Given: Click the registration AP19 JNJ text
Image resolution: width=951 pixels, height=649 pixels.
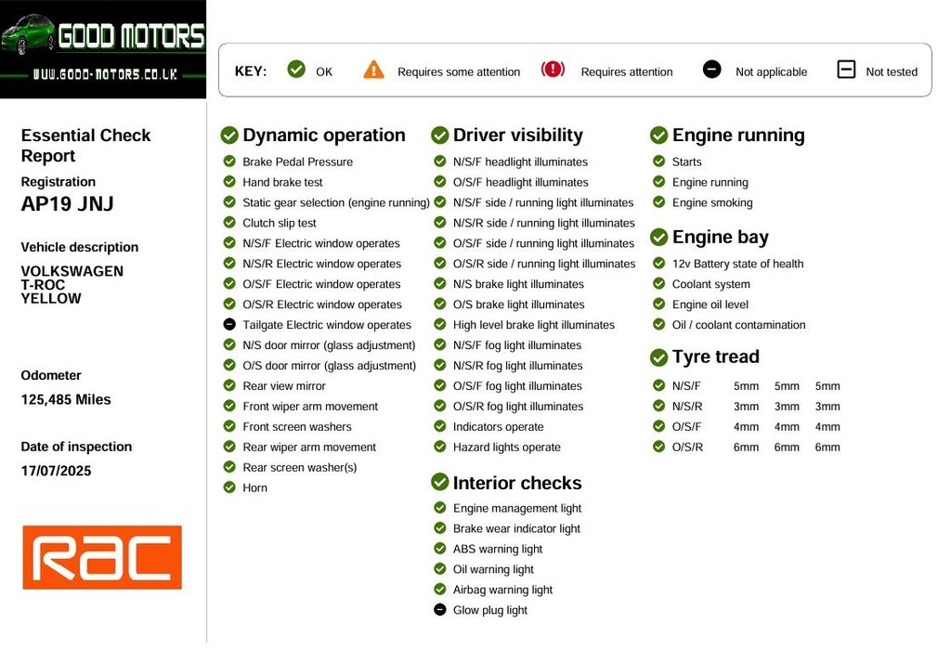Looking at the screenshot, I should [67, 205].
